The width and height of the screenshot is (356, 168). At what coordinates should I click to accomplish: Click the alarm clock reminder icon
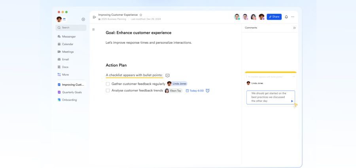pos(208,91)
